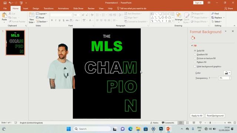Collapse the Fill section

coord(192,45)
